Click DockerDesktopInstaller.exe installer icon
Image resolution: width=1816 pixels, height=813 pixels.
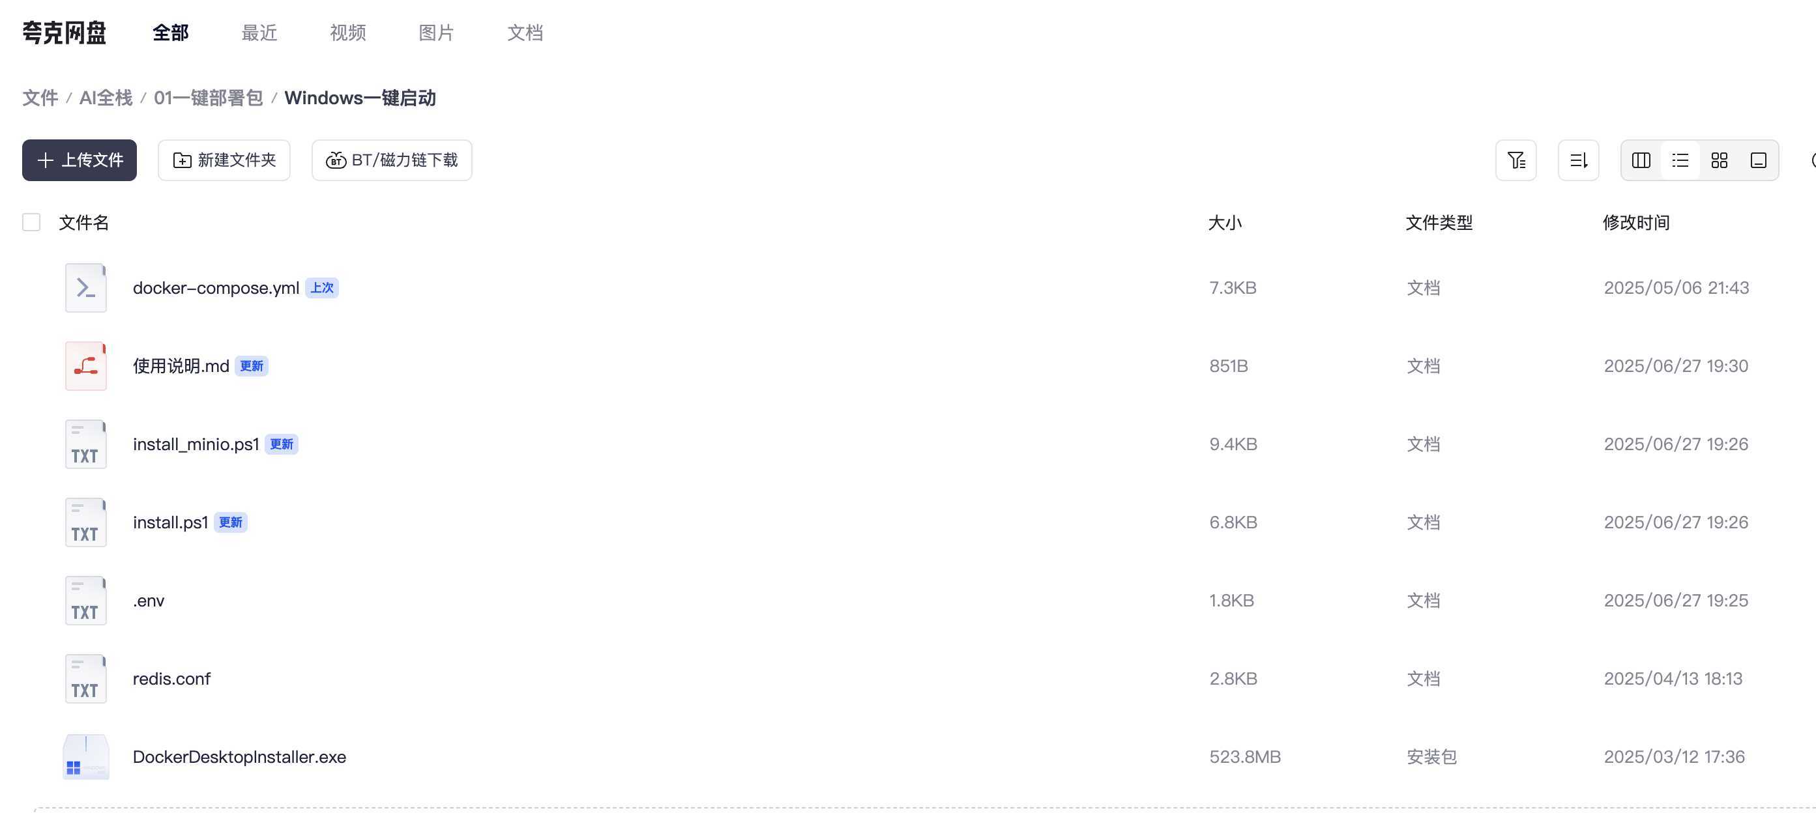86,756
